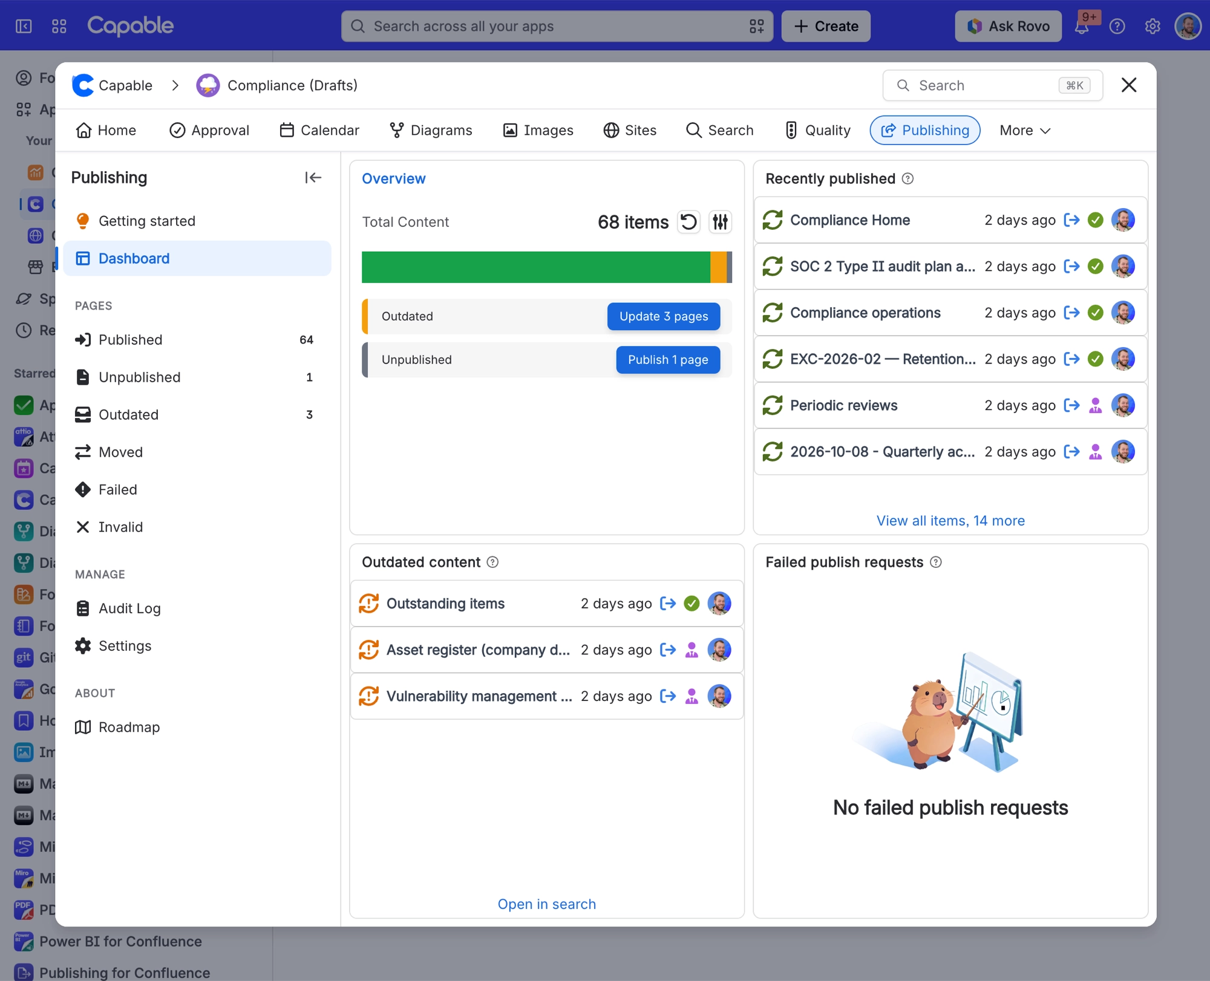The image size is (1210, 981).
Task: Click the Search across all your apps field
Action: click(x=557, y=26)
